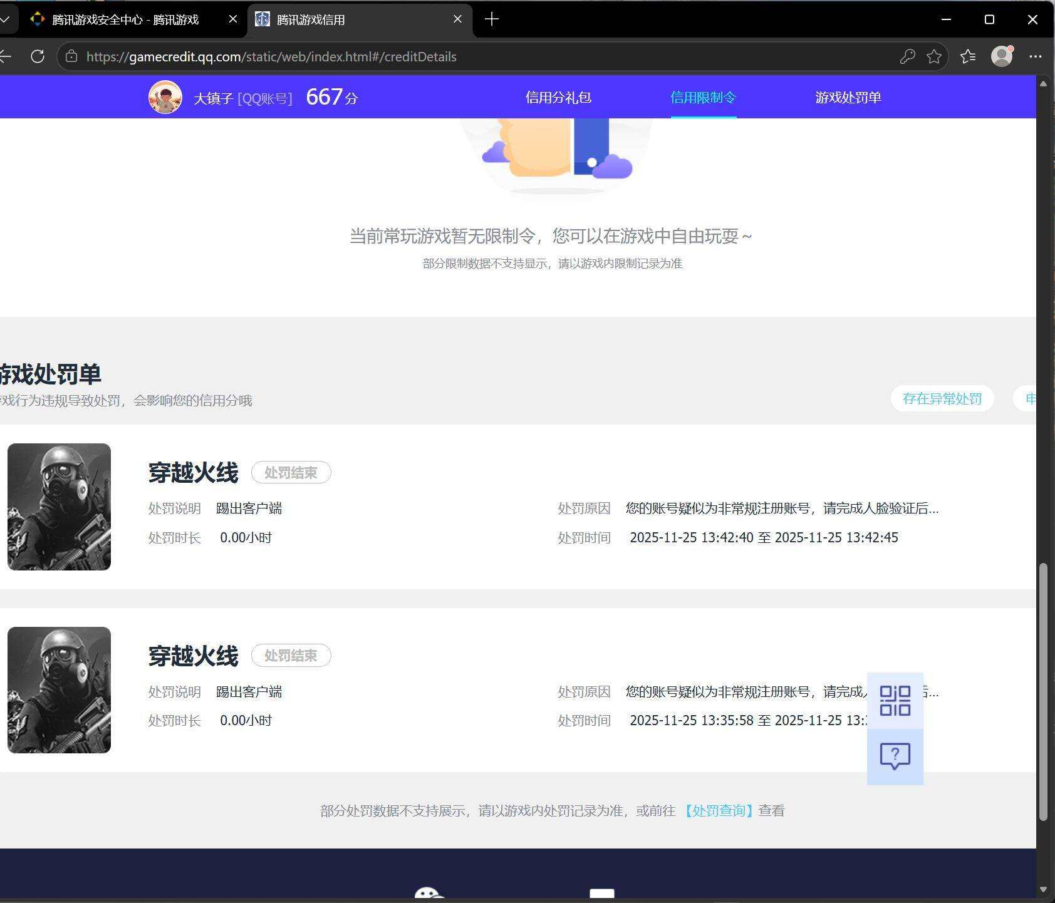
Task: Click the 667分 credit score
Action: point(332,97)
